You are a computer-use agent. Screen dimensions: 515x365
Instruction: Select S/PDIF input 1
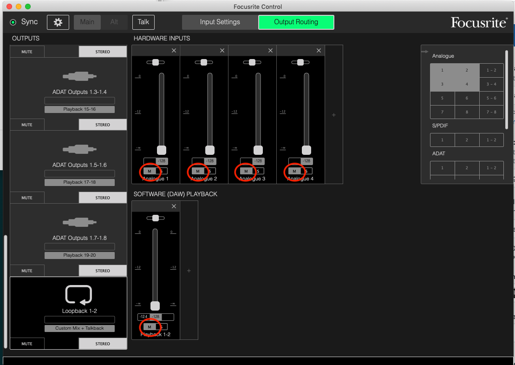click(442, 140)
